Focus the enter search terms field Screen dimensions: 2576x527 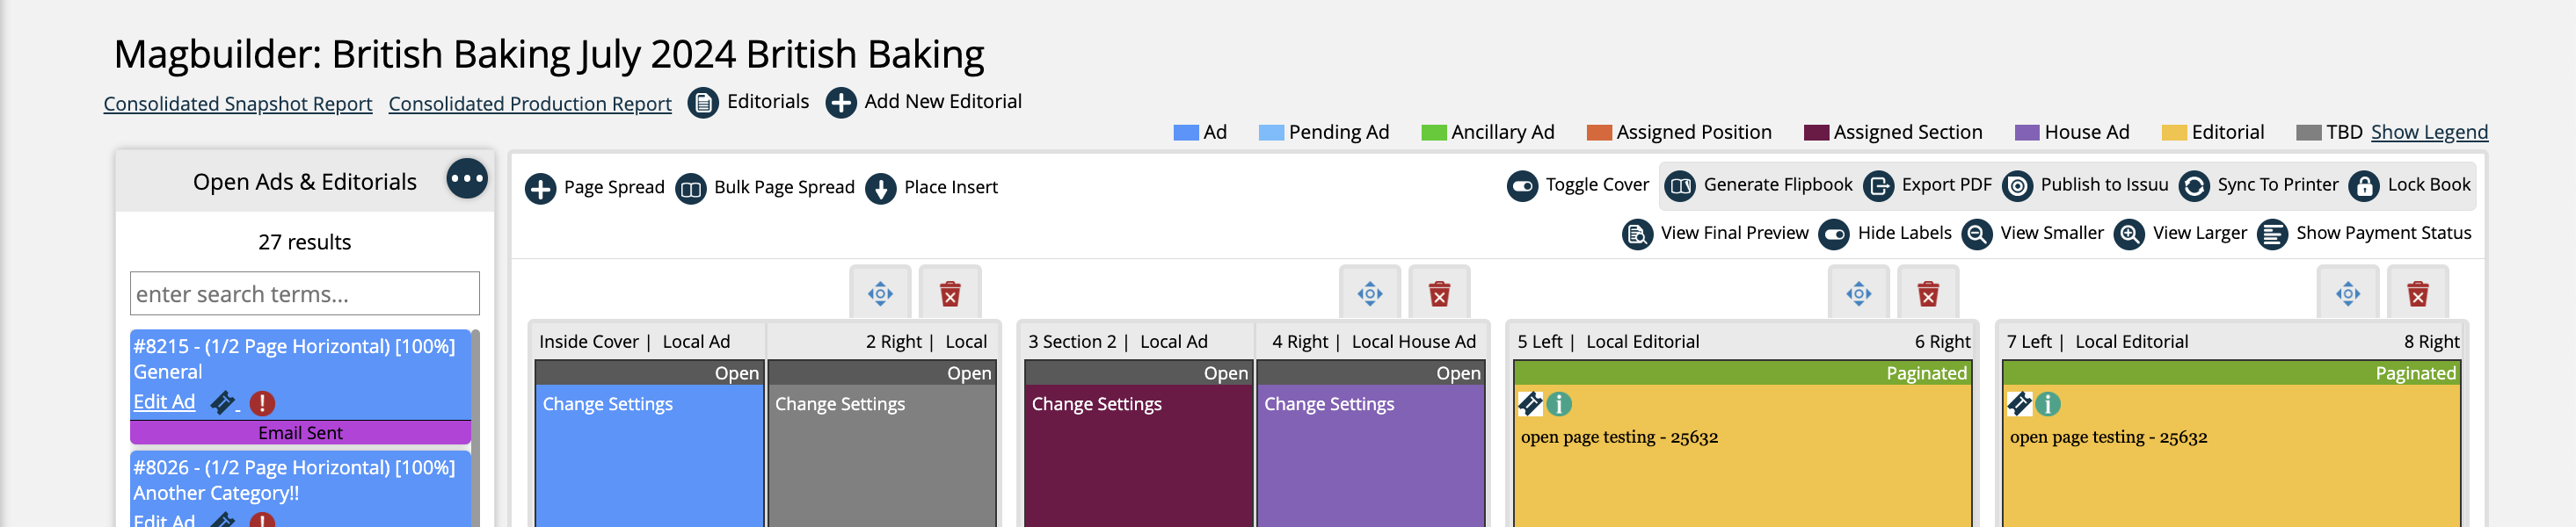[305, 293]
